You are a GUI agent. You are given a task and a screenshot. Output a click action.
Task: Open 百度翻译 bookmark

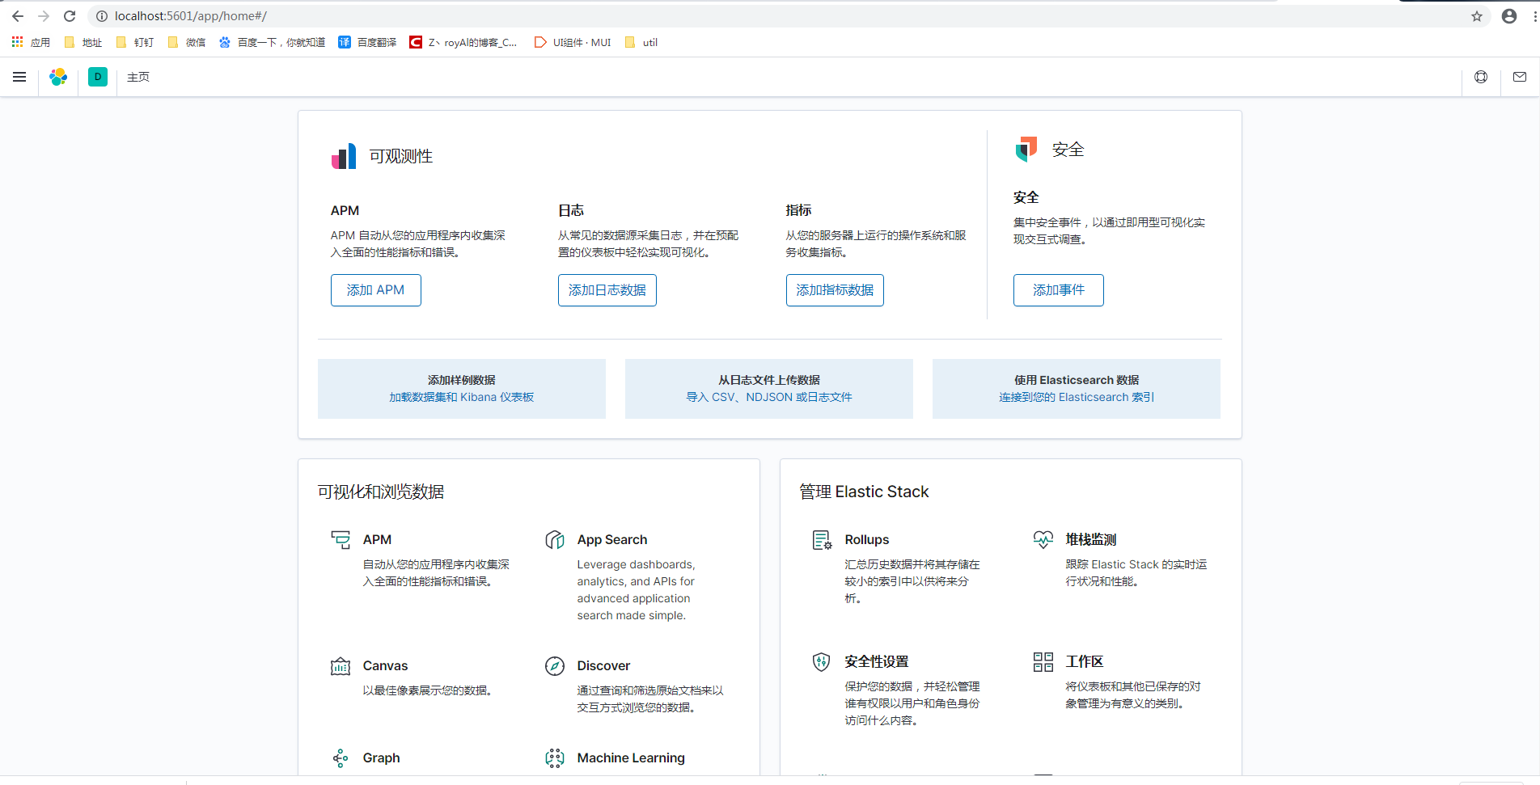367,42
